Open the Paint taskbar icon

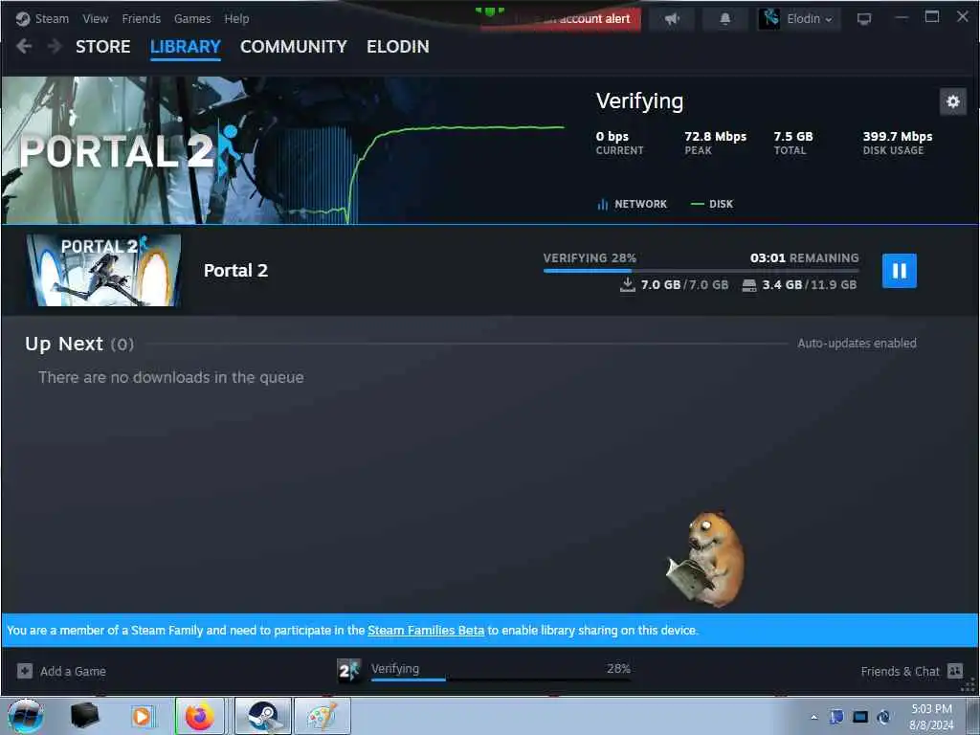coord(323,716)
